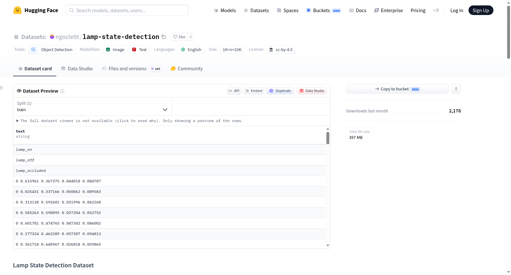Copy dataset name with the copy icon
The width and height of the screenshot is (511, 275).
[x=164, y=37]
